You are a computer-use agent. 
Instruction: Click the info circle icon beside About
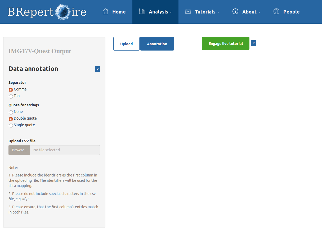(x=235, y=12)
